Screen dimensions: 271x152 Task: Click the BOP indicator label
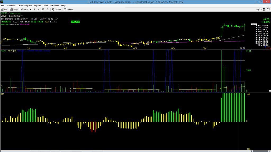pyautogui.click(x=2, y=94)
